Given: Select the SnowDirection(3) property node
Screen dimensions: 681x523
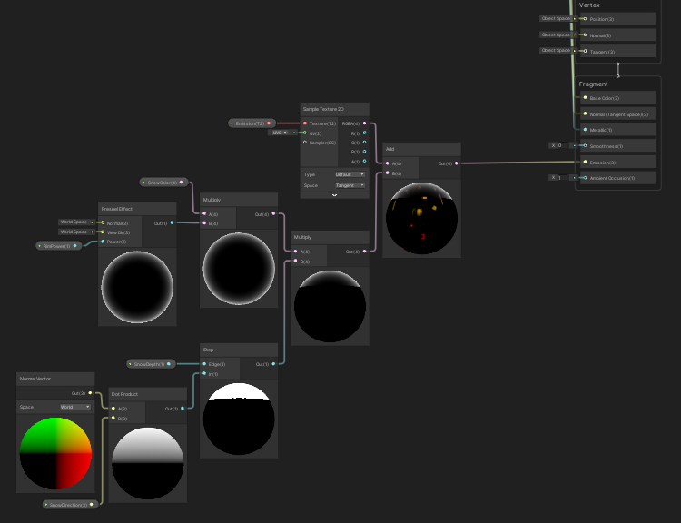Looking at the screenshot, I should pos(70,505).
